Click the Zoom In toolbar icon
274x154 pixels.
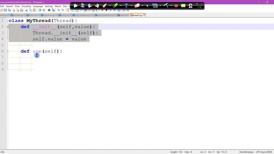click(58, 10)
